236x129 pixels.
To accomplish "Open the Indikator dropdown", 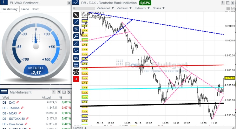I will [x=142, y=8].
